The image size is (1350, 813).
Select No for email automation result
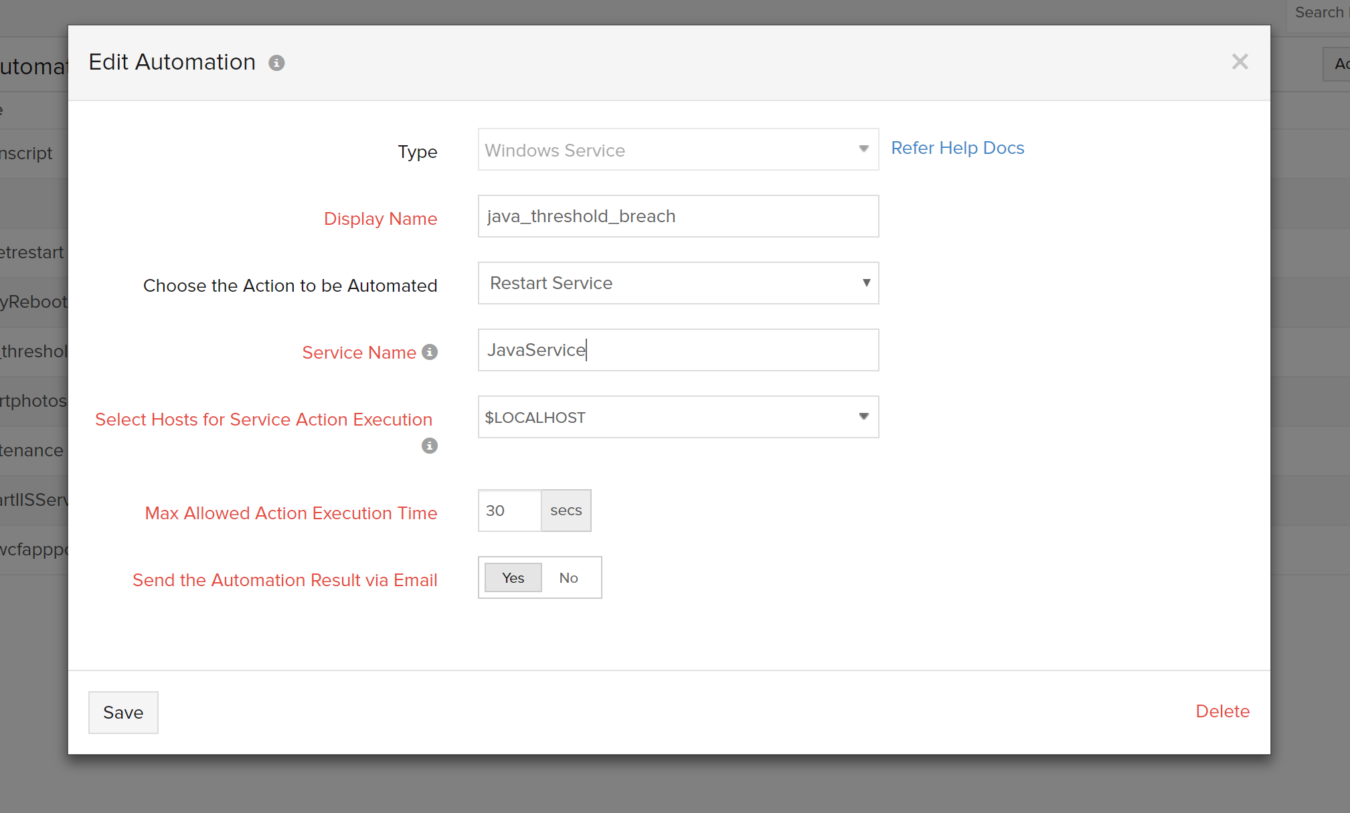pyautogui.click(x=568, y=577)
